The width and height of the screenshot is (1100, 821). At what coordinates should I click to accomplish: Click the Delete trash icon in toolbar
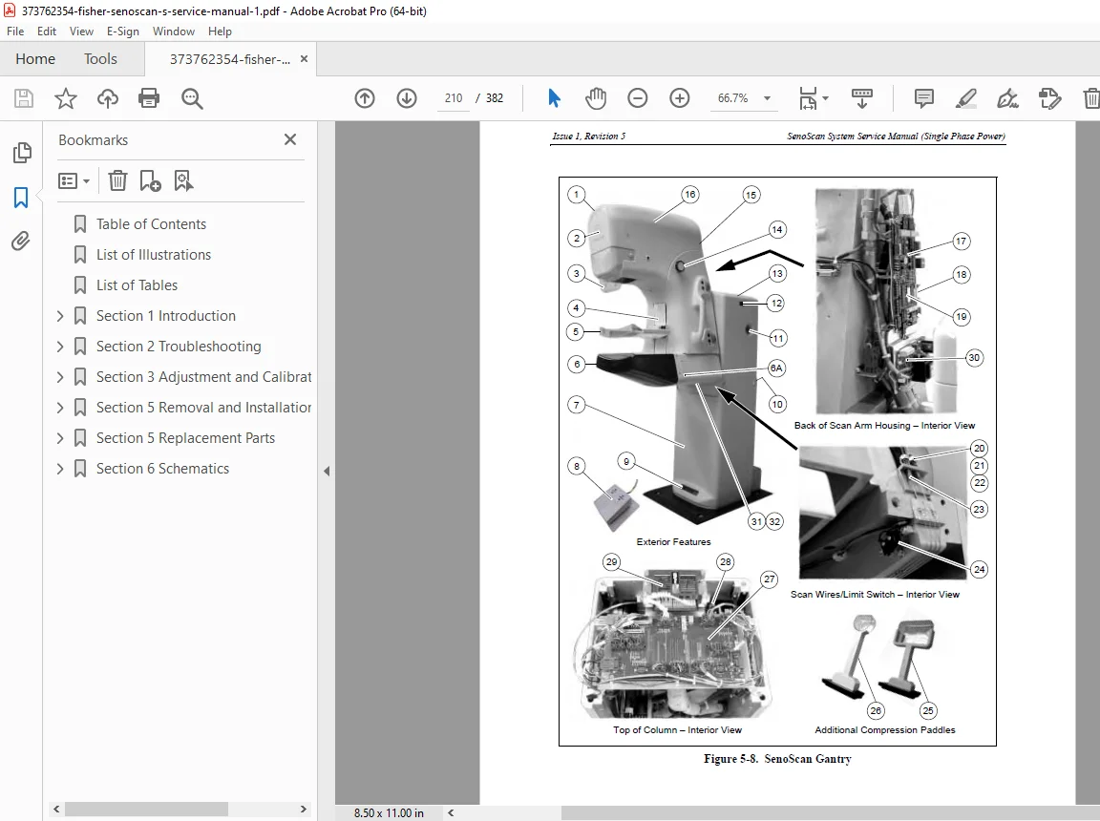pos(1090,98)
